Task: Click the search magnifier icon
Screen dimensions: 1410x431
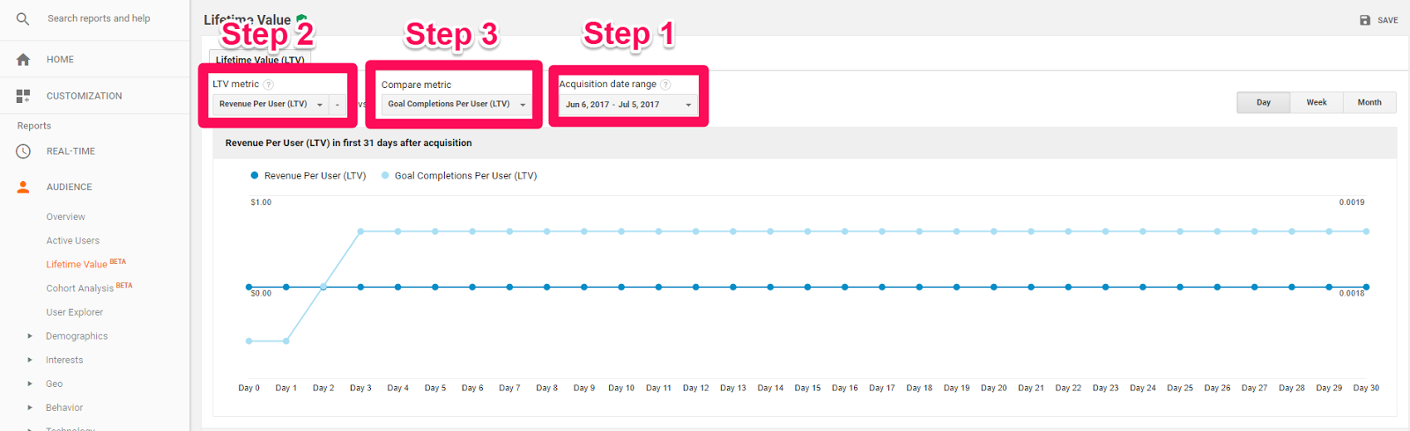Action: (23, 18)
